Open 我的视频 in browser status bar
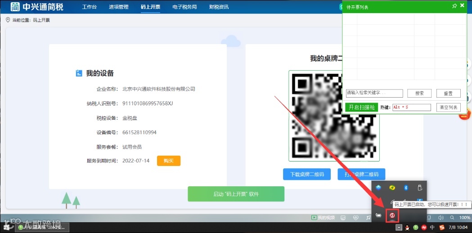The image size is (472, 233). [x=323, y=217]
